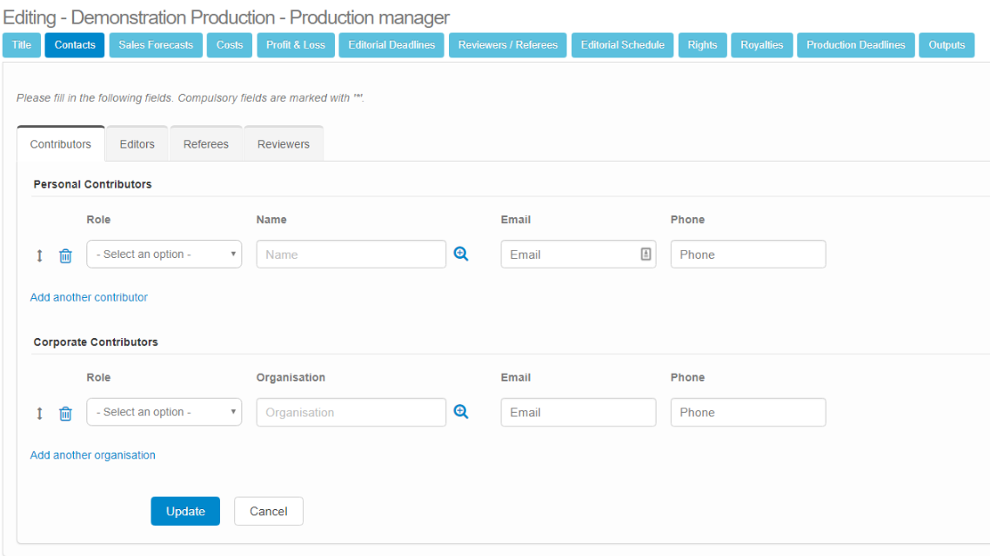Open the corporate contributor Role dropdown
This screenshot has width=990, height=556.
164,413
